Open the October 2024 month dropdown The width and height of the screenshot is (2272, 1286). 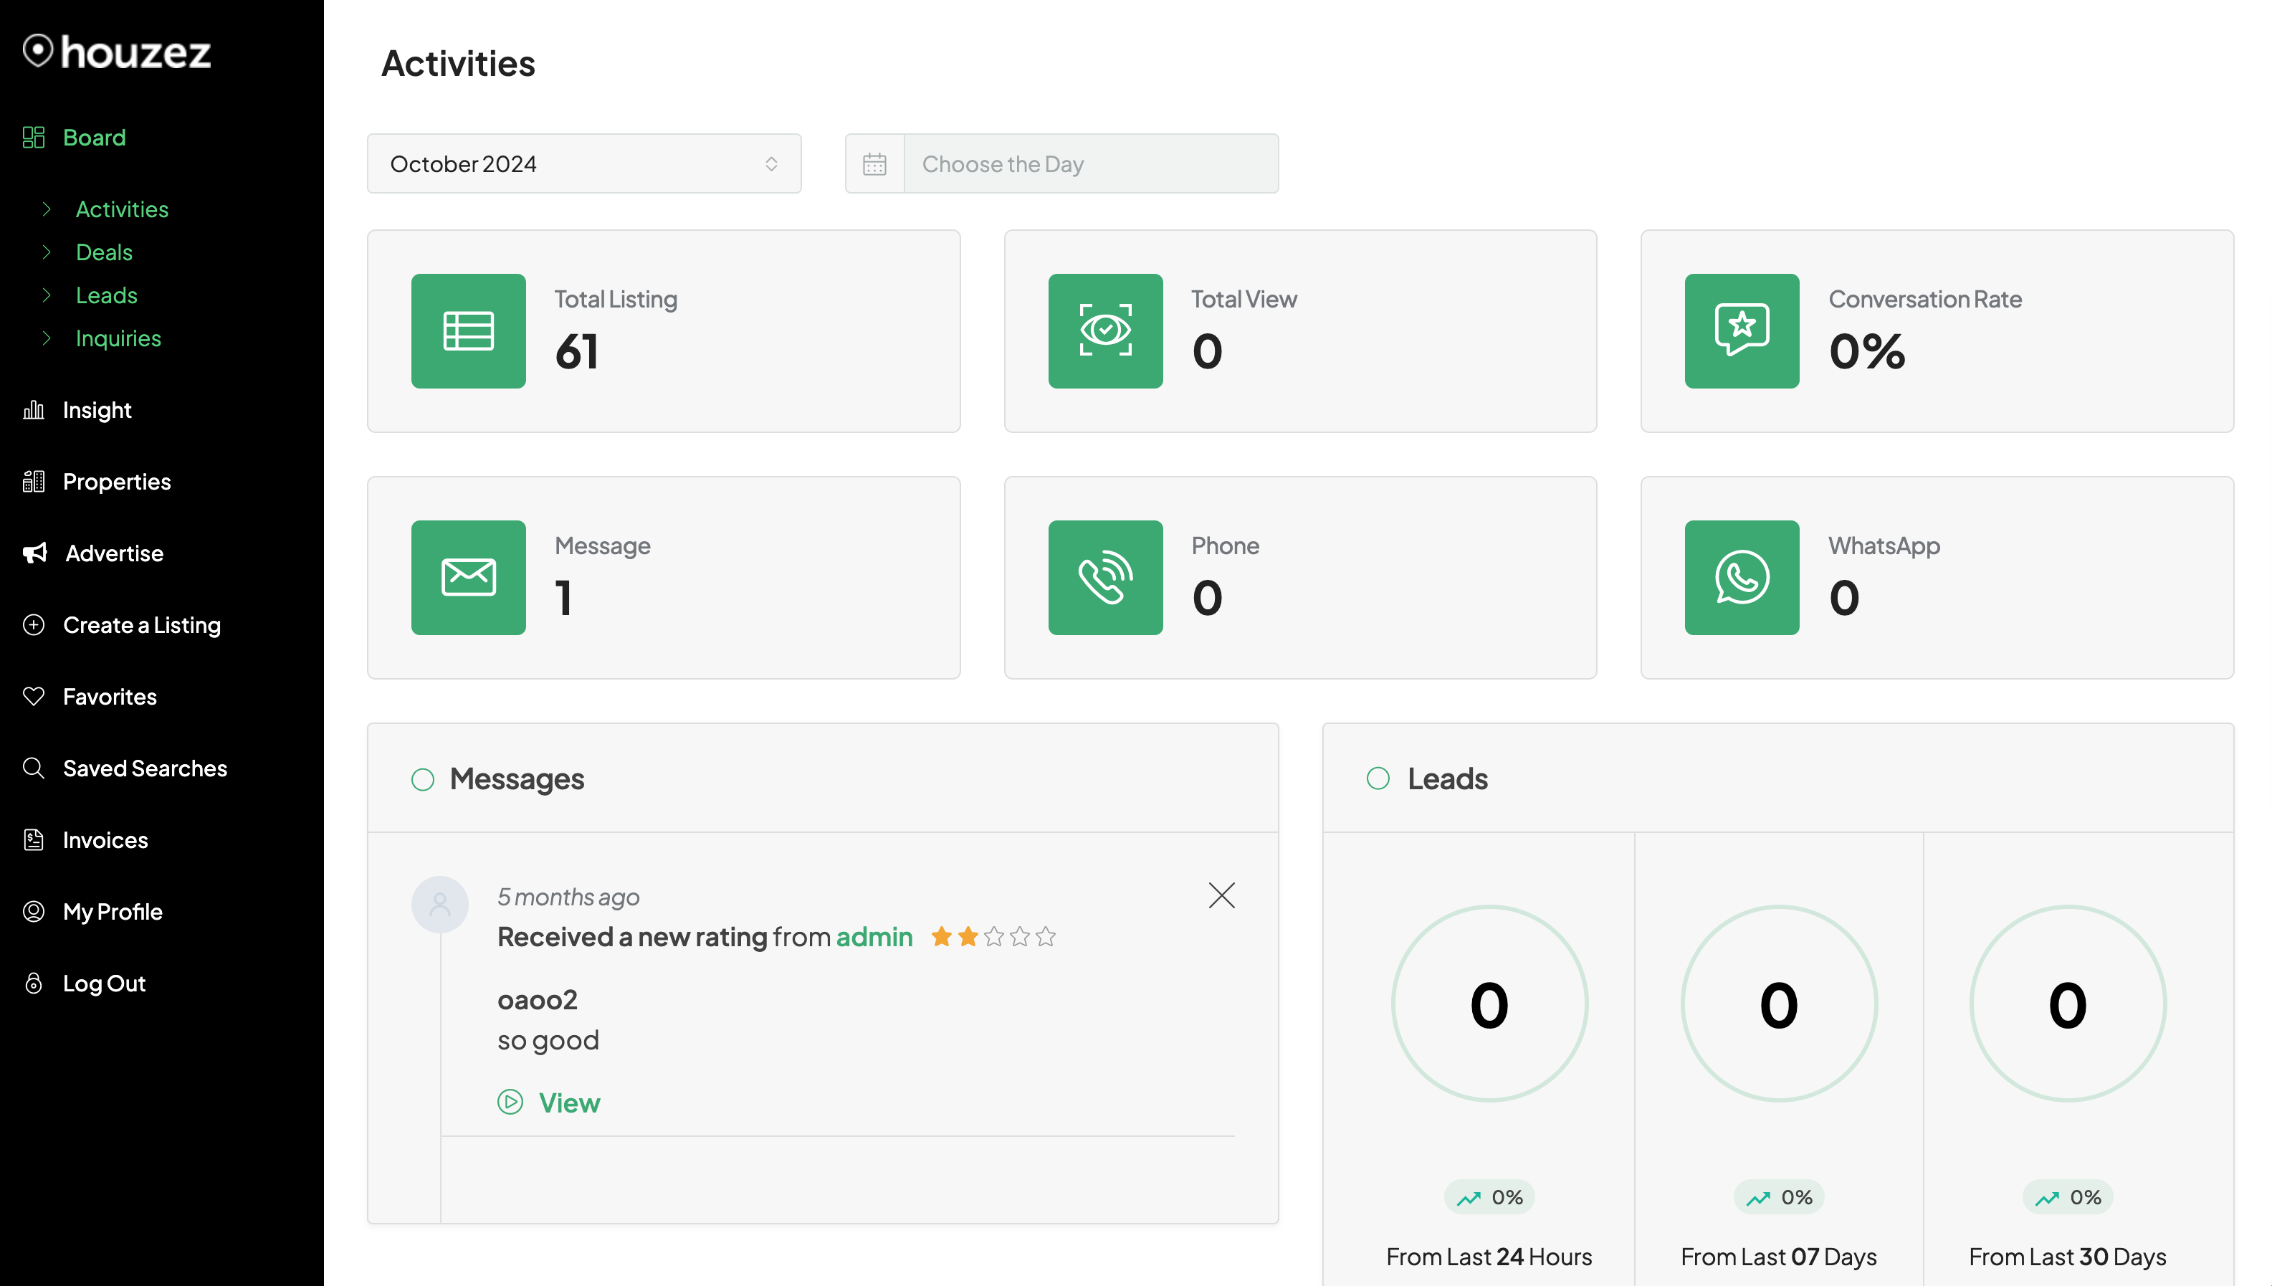click(x=583, y=164)
